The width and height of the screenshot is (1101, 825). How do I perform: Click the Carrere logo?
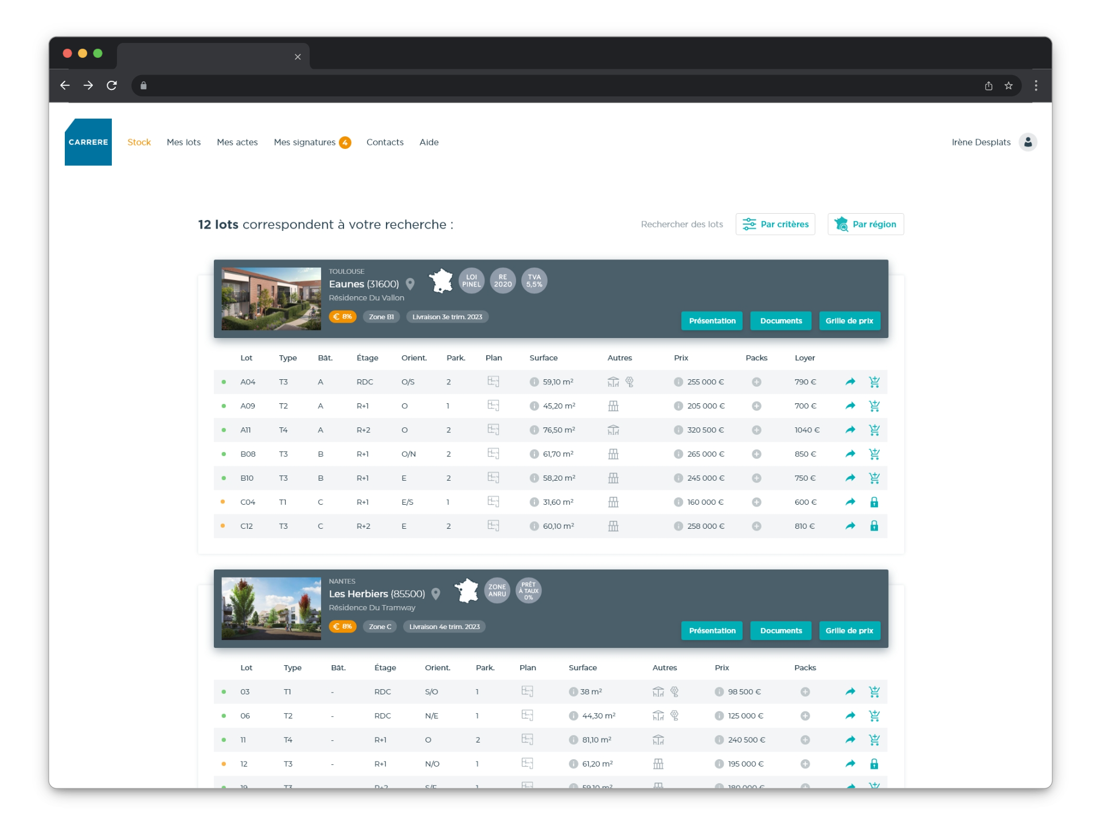(88, 142)
